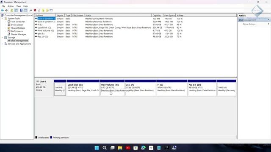The width and height of the screenshot is (271, 152).
Task: Toggle the Show/Hide Console Tree icon
Action: 16,11
